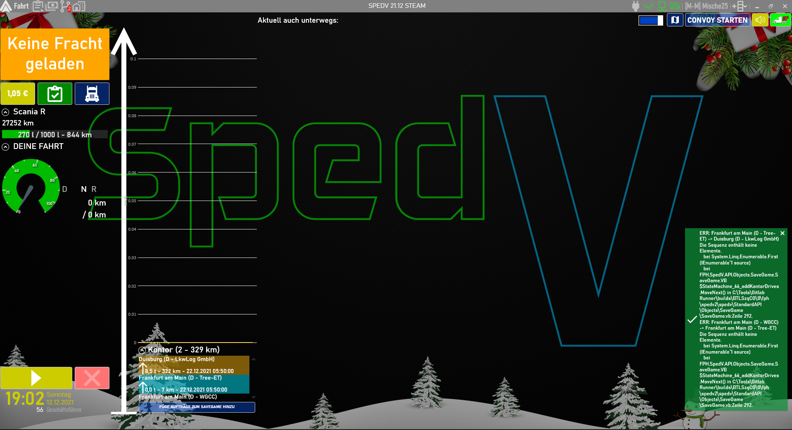Image resolution: width=792 pixels, height=430 pixels.
Task: Click the Geschäftsführer rank label
Action: click(64, 410)
